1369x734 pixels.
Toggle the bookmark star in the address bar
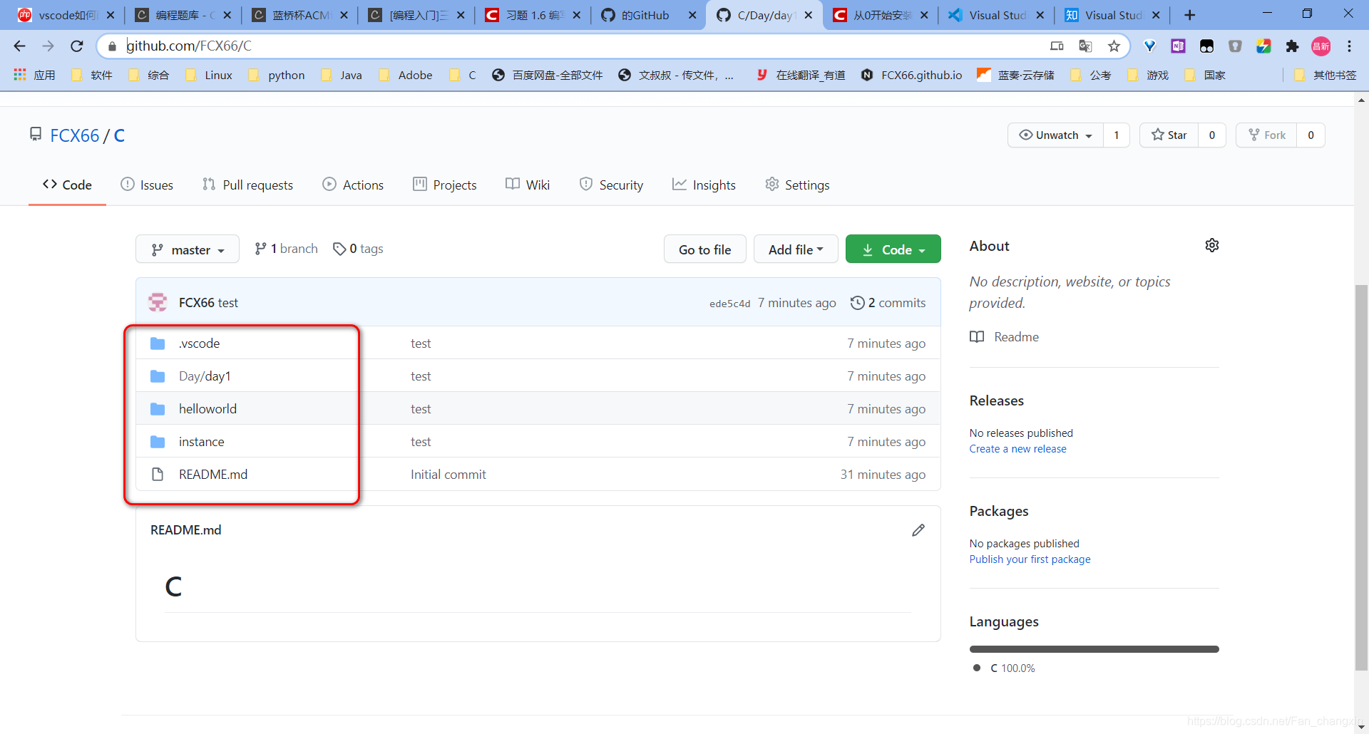point(1113,46)
